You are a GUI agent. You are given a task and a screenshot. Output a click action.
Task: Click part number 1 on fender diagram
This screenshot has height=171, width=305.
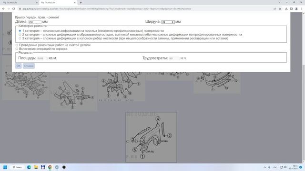pyautogui.click(x=142, y=156)
